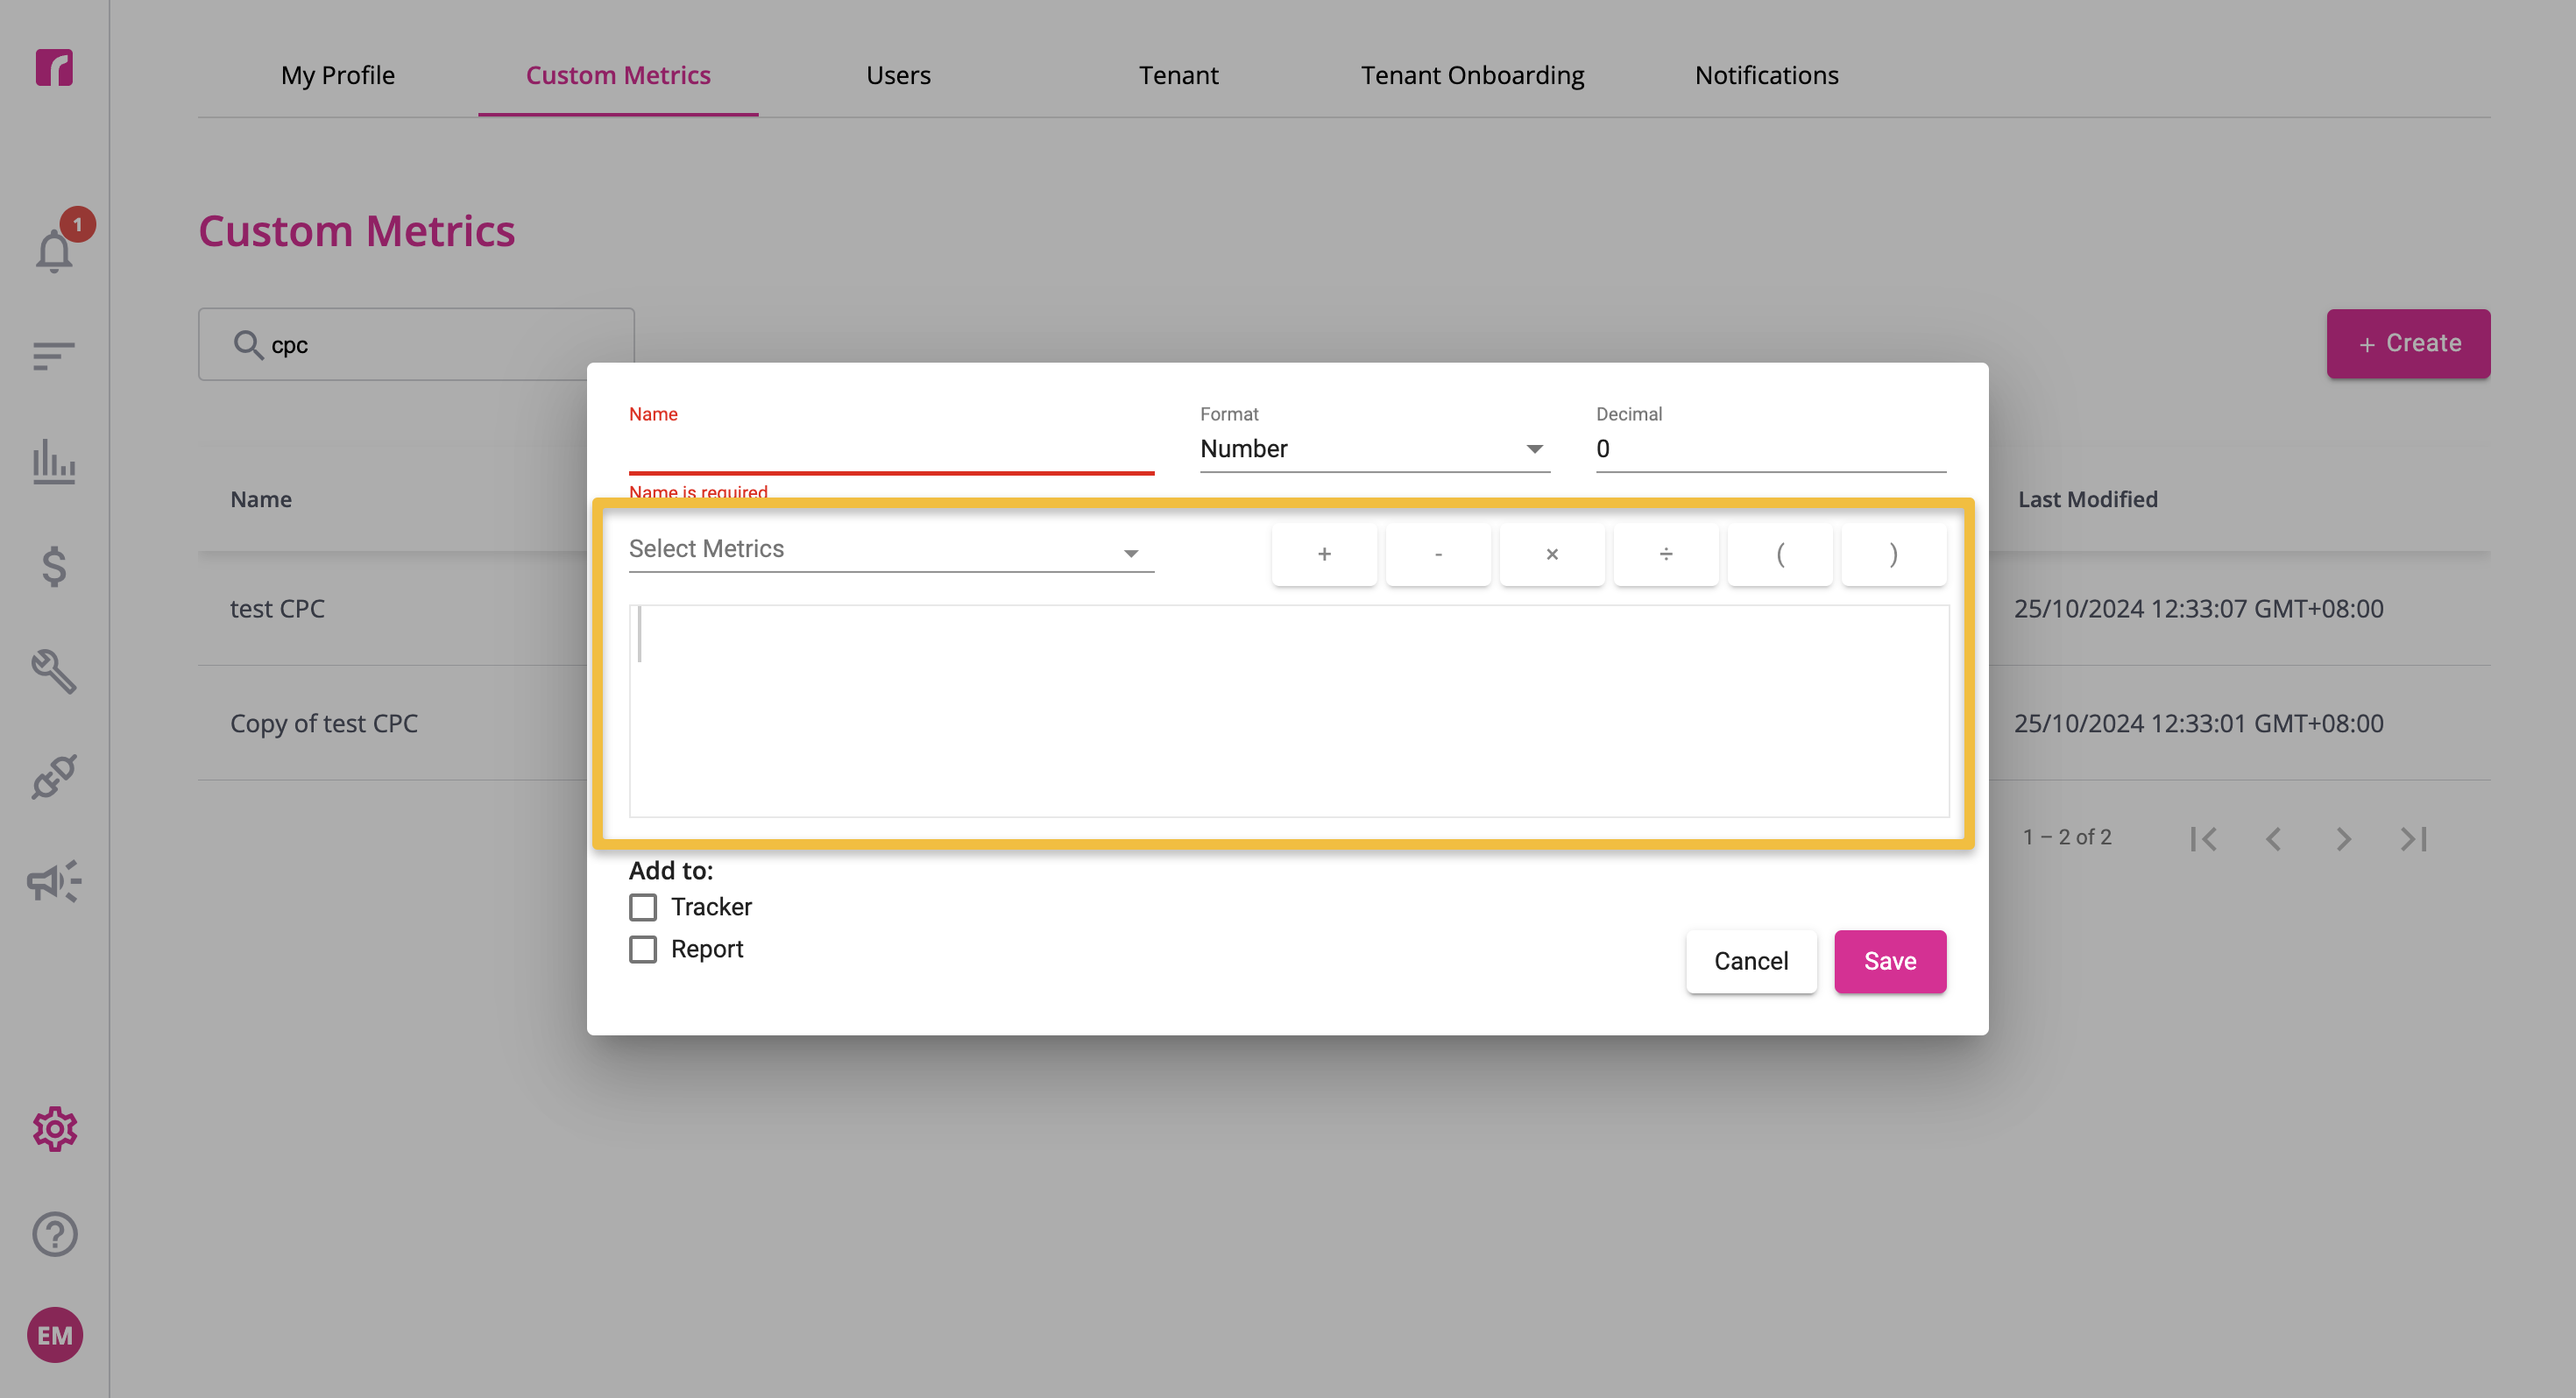The image size is (2576, 1398).
Task: Click the help question mark icon
Action: [54, 1233]
